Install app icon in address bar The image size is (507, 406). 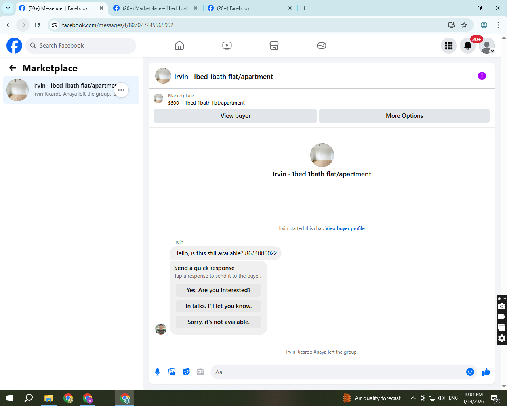click(x=452, y=25)
